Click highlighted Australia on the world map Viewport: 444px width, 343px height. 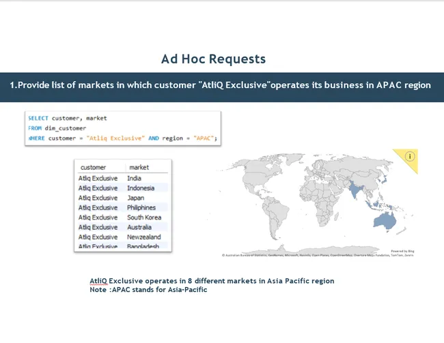click(385, 221)
